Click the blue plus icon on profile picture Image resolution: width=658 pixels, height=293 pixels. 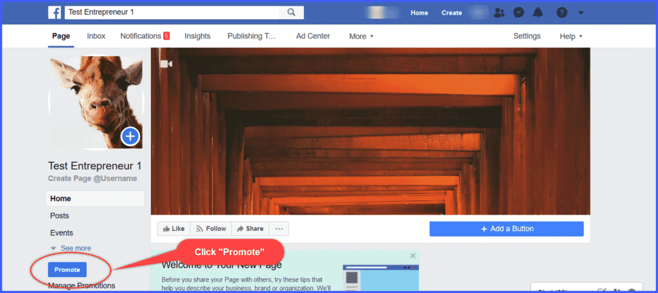pos(130,136)
